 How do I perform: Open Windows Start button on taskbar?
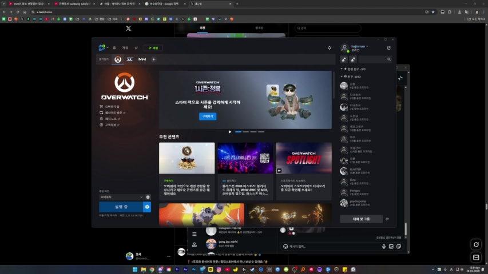pyautogui.click(x=135, y=269)
